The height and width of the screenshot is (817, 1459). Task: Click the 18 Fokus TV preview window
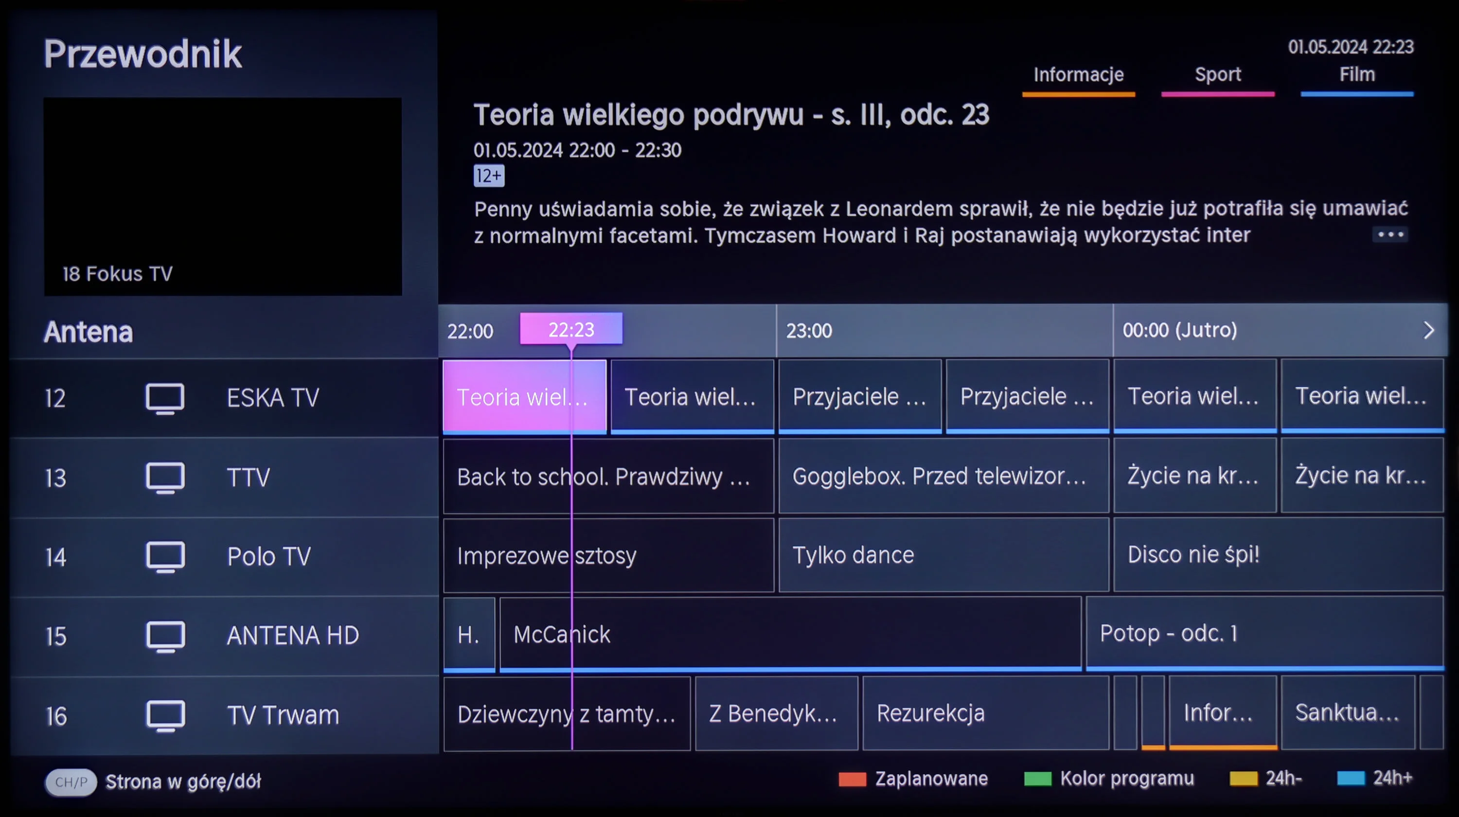pyautogui.click(x=223, y=196)
